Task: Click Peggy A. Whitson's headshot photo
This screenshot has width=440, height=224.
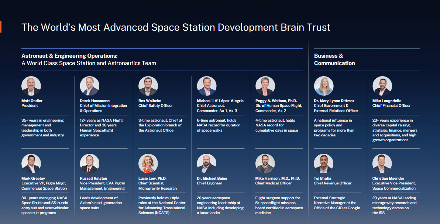Action: pos(265,85)
